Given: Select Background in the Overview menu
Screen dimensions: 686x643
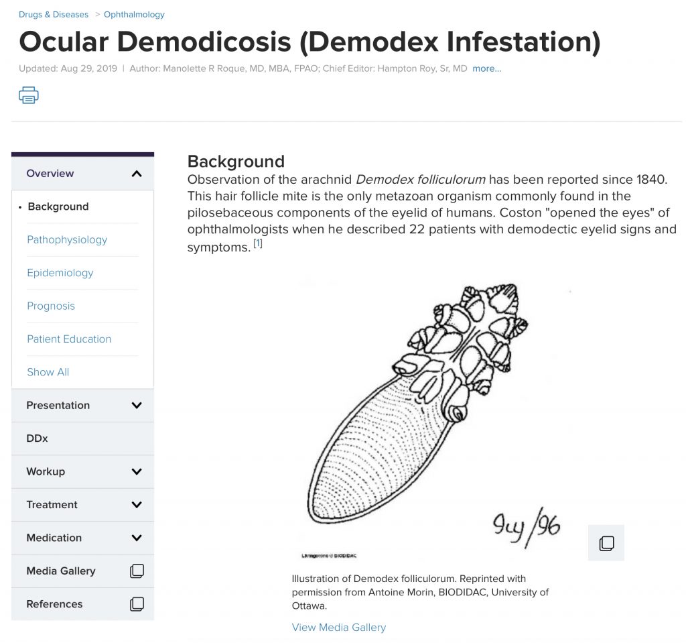Looking at the screenshot, I should (x=59, y=207).
